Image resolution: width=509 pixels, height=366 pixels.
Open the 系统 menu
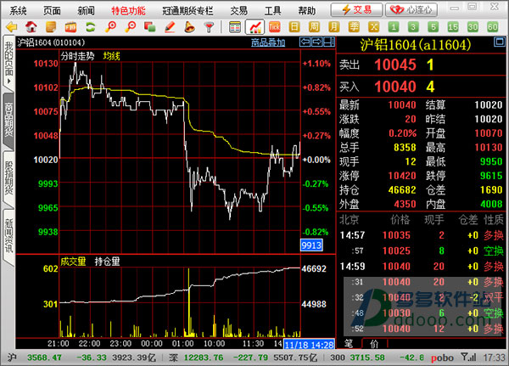[x=18, y=11]
